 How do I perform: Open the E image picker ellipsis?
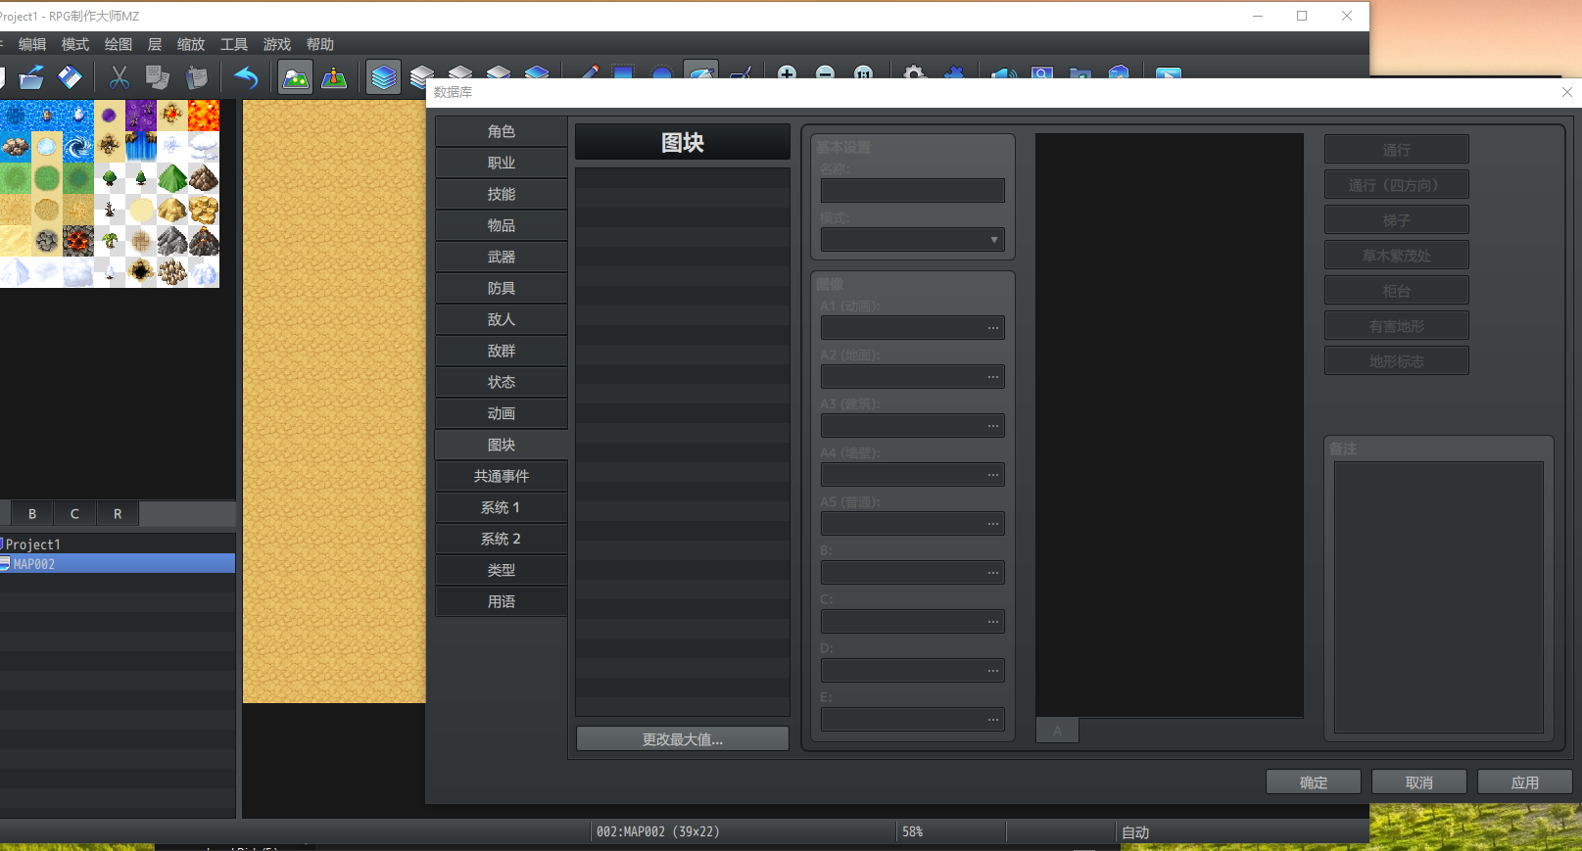pos(993,720)
